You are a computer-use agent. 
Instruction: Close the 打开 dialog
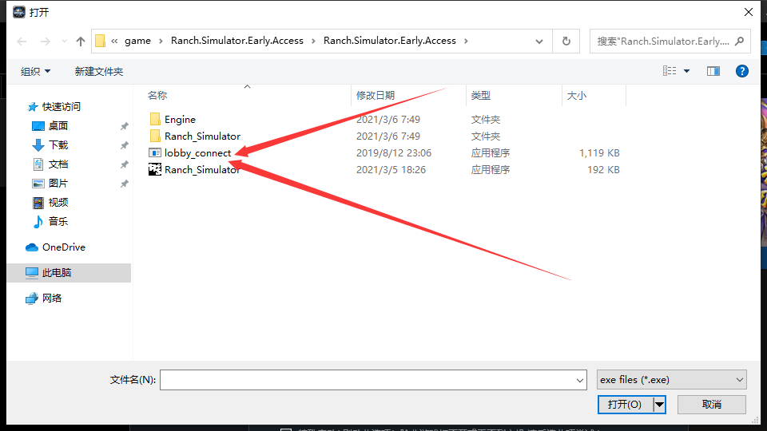(x=749, y=12)
